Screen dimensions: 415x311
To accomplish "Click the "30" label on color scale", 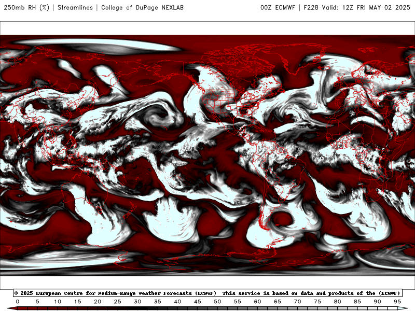I will point(137,302).
